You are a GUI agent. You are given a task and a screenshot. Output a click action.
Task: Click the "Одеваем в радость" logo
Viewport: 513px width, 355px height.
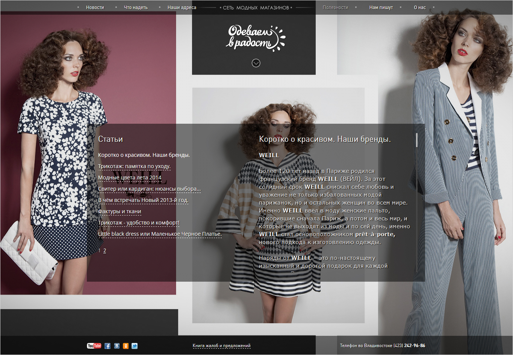pos(256,38)
